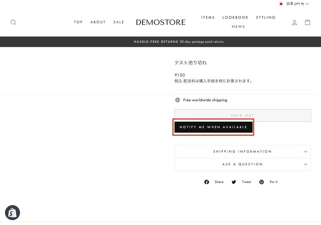This screenshot has width=321, height=225.
Task: Expand the Shipping Information chevron
Action: click(305, 151)
